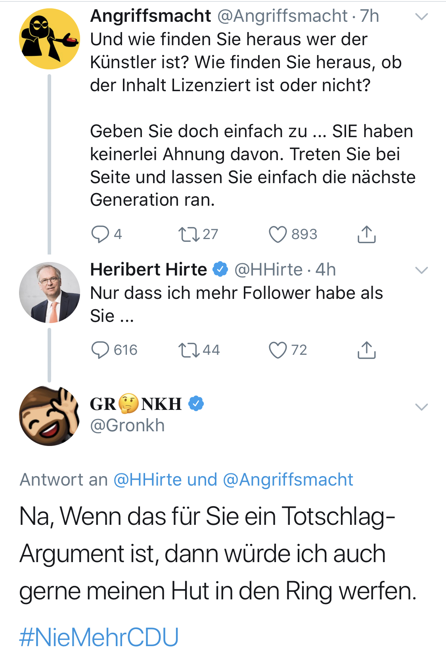The height and width of the screenshot is (662, 446).
Task: Expand options chevron on Gronkh tweet
Action: point(421,407)
